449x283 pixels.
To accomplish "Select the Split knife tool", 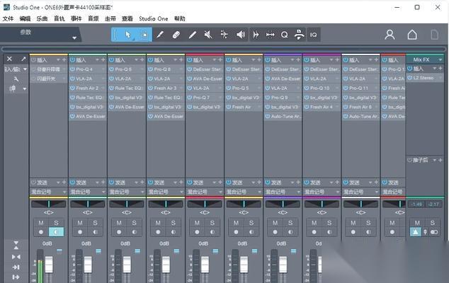I will (160, 35).
